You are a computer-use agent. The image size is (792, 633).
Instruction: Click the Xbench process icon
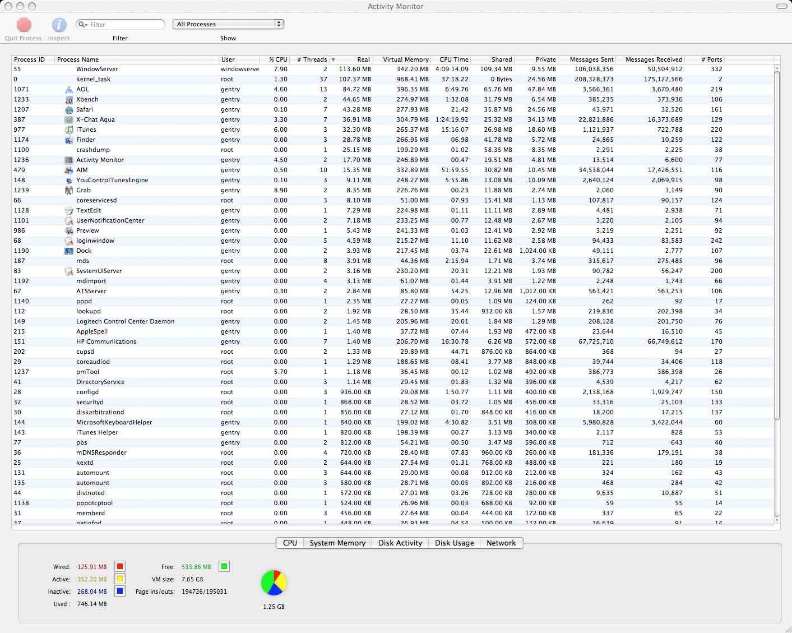(x=69, y=100)
